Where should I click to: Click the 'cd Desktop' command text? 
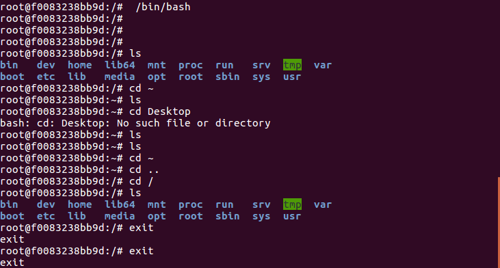pyautogui.click(x=160, y=111)
